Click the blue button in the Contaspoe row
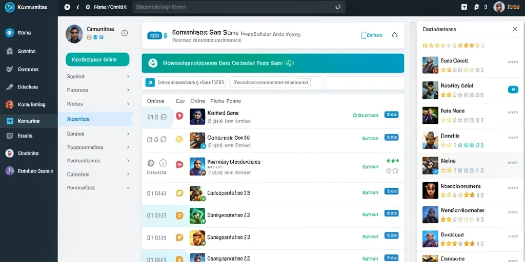 click(391, 137)
